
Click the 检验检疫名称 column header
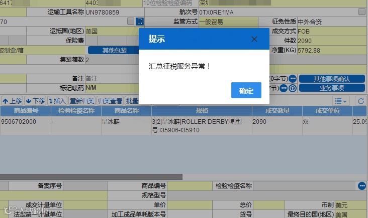(x=76, y=111)
